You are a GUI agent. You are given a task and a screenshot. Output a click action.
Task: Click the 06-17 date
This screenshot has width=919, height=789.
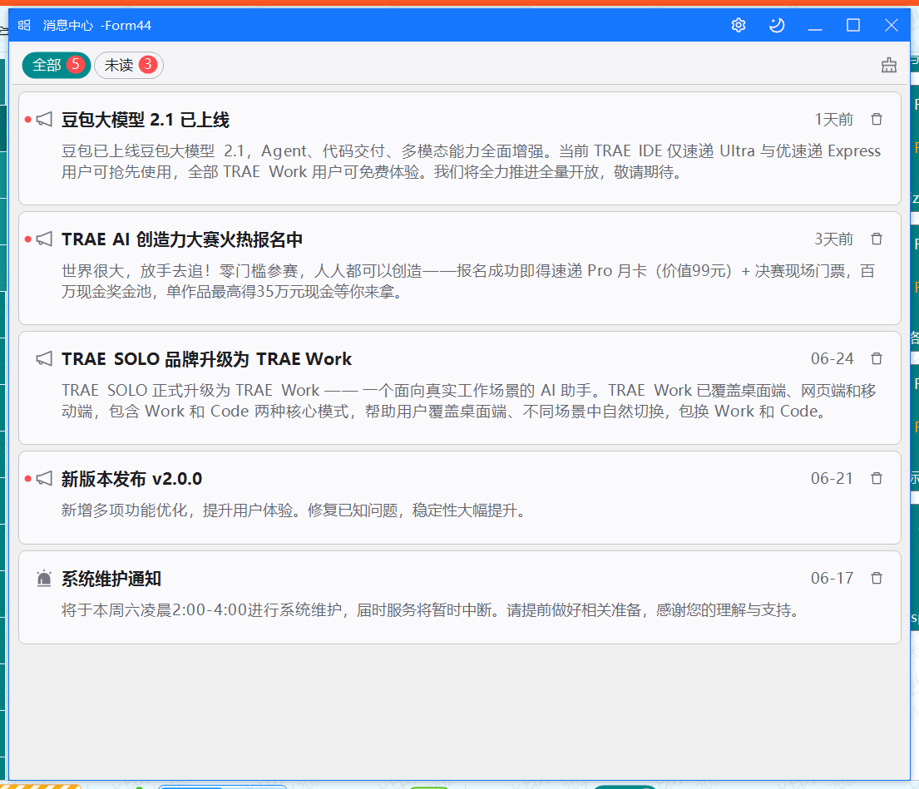click(x=833, y=578)
